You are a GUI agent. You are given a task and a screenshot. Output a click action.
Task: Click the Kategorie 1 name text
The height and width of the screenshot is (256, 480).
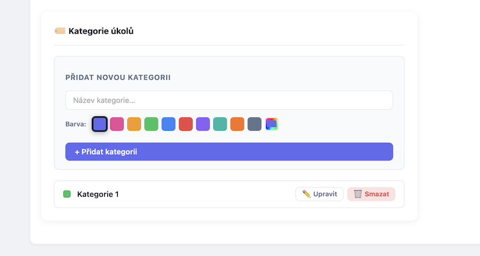click(x=98, y=194)
